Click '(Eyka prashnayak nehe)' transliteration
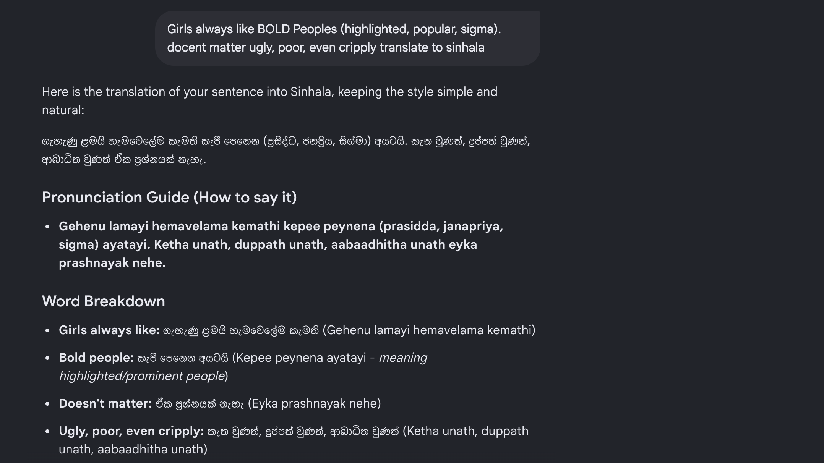The height and width of the screenshot is (463, 824). coord(314,404)
